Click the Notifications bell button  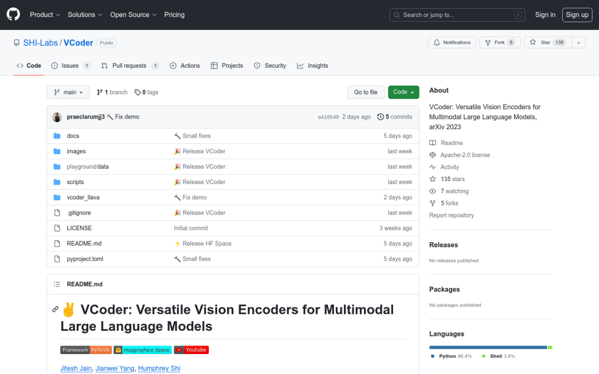coord(452,42)
